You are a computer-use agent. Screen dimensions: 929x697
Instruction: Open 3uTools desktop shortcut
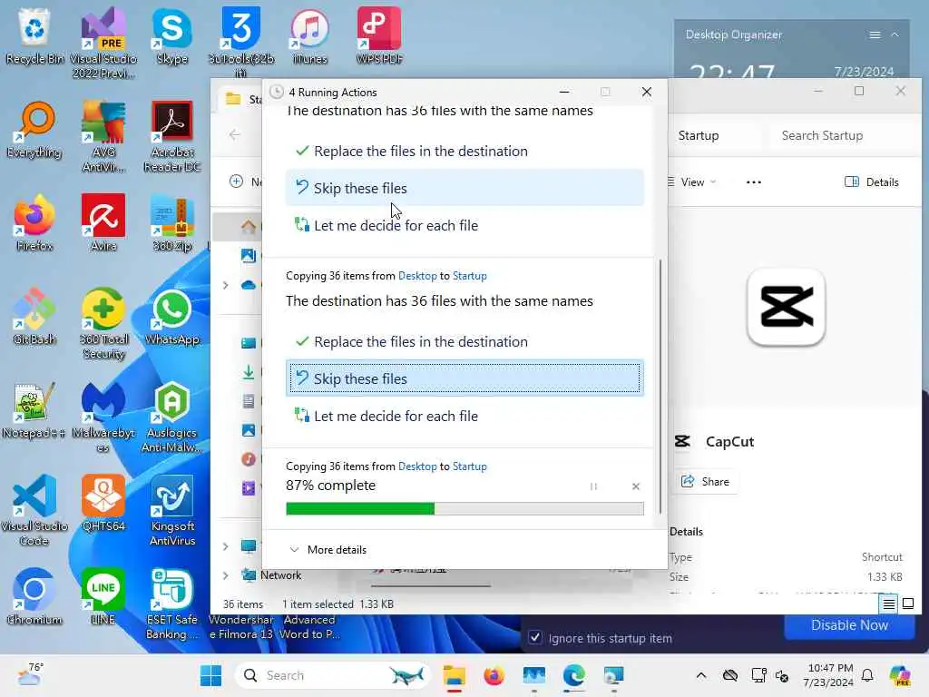click(241, 43)
